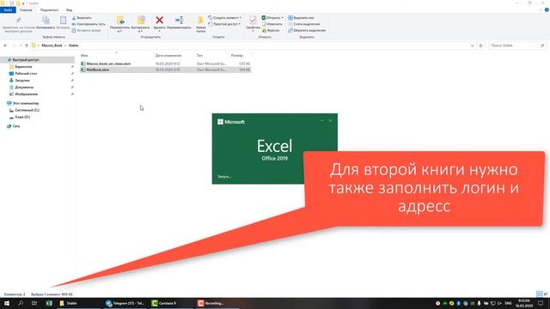Screen dimensions: 550x309
Task: Expand the address bar history dropdown
Action: 472,45
